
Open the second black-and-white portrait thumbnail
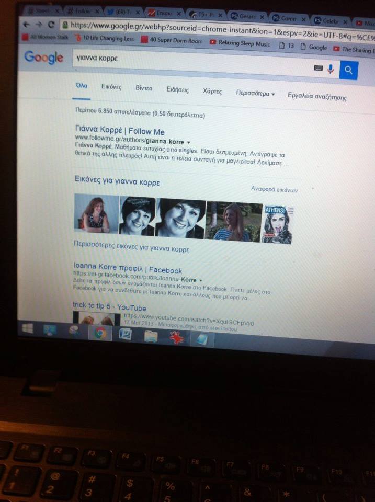pos(138,216)
